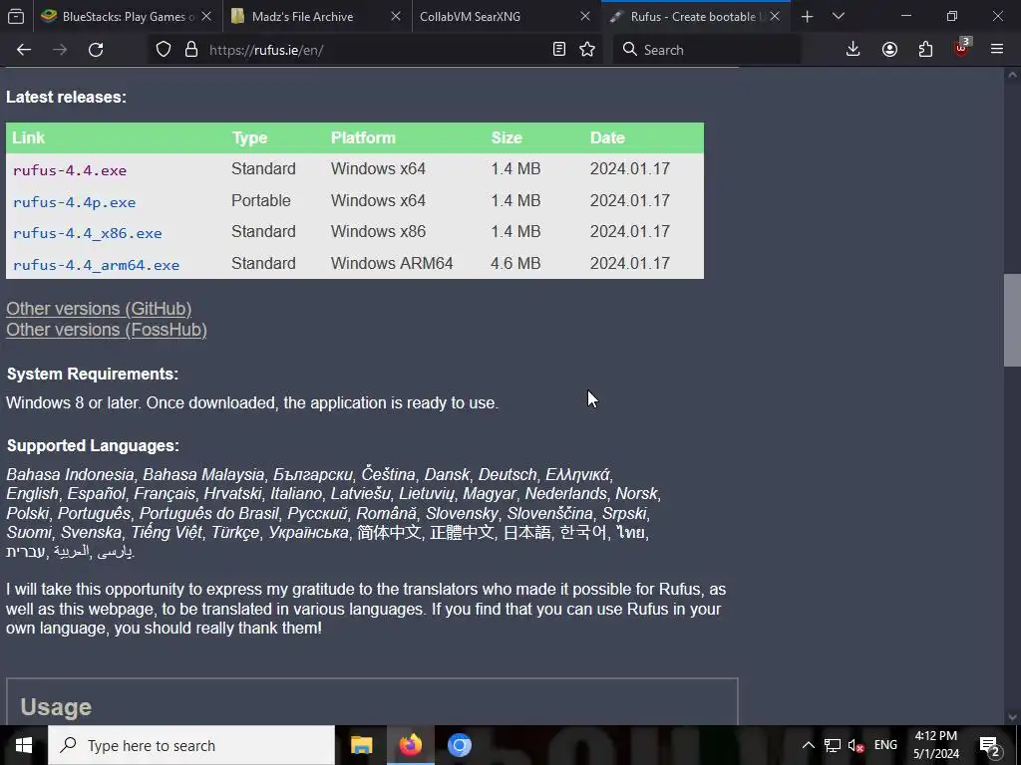
Task: Click scrollbar up arrow
Action: 1012,75
